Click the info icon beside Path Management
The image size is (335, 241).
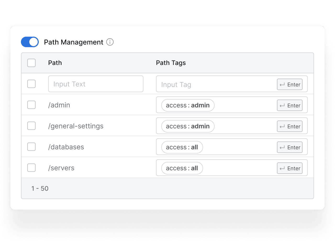coord(110,42)
